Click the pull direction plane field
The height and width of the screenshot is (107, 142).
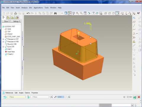40,97
